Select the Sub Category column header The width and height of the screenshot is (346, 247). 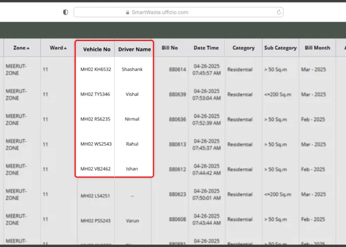(x=280, y=48)
